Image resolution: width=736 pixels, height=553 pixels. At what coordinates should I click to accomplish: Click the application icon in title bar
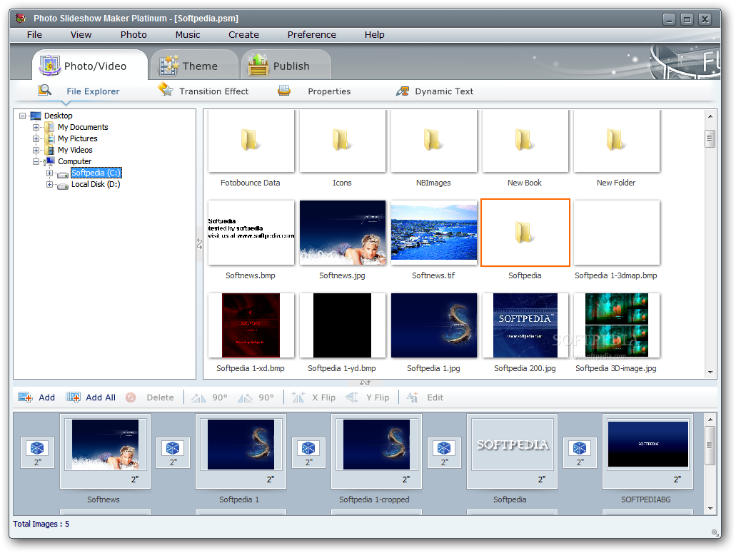(x=20, y=19)
